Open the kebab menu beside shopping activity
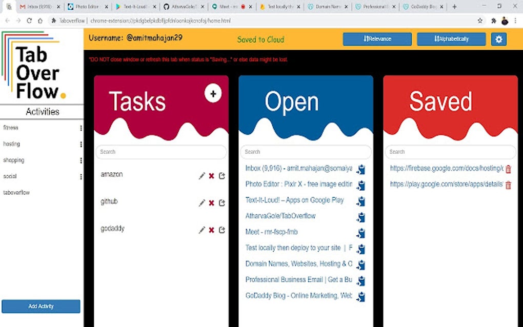Viewport: 523px width, 327px height. [x=81, y=160]
